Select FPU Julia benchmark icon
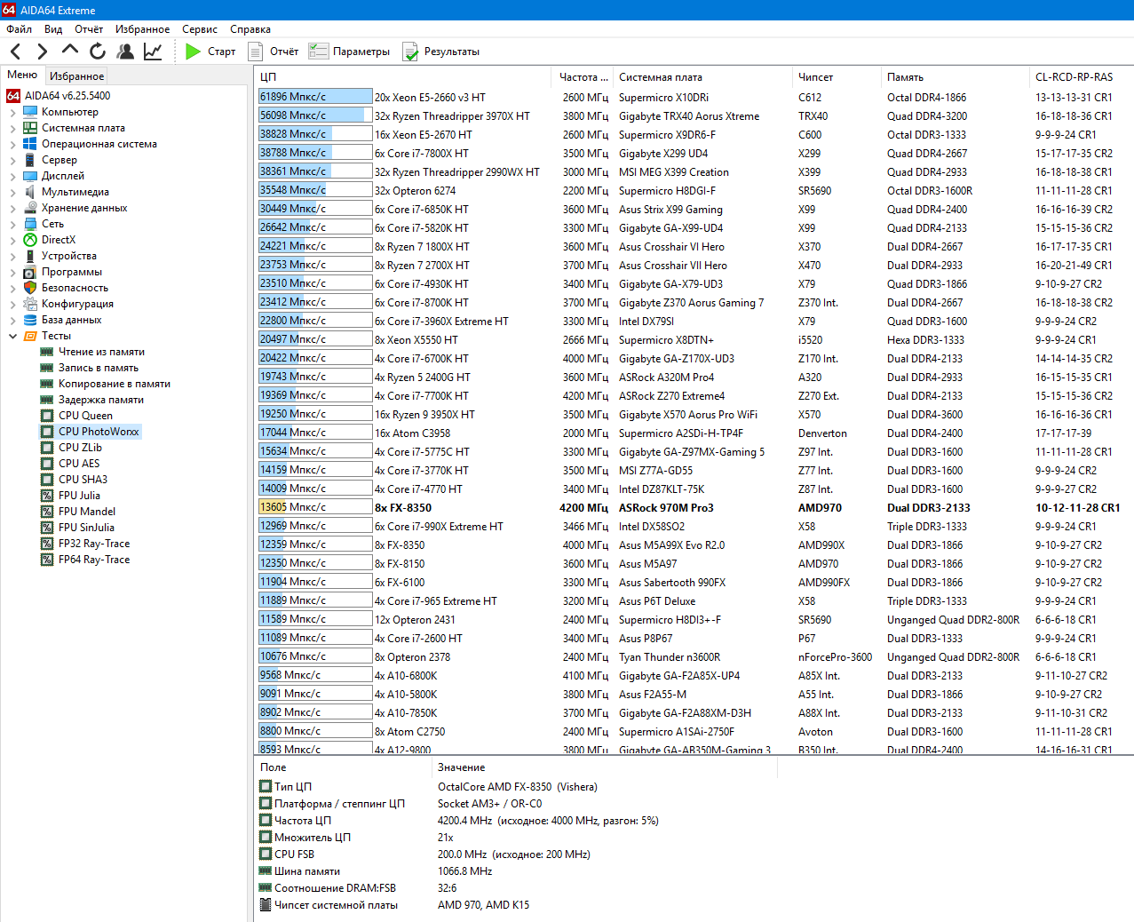 point(47,496)
